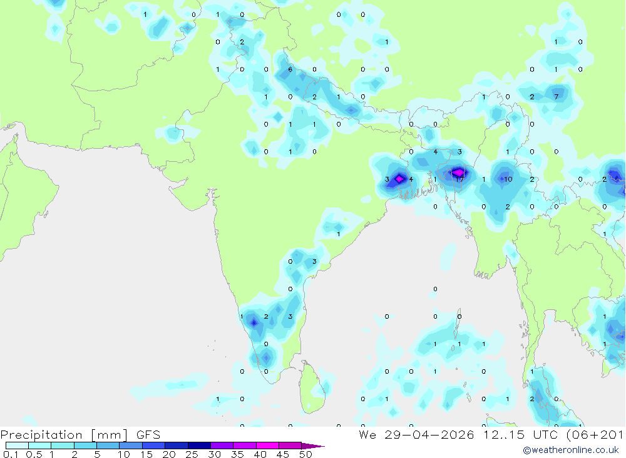
Task: Click legend scale label "25"
Action: point(192,454)
